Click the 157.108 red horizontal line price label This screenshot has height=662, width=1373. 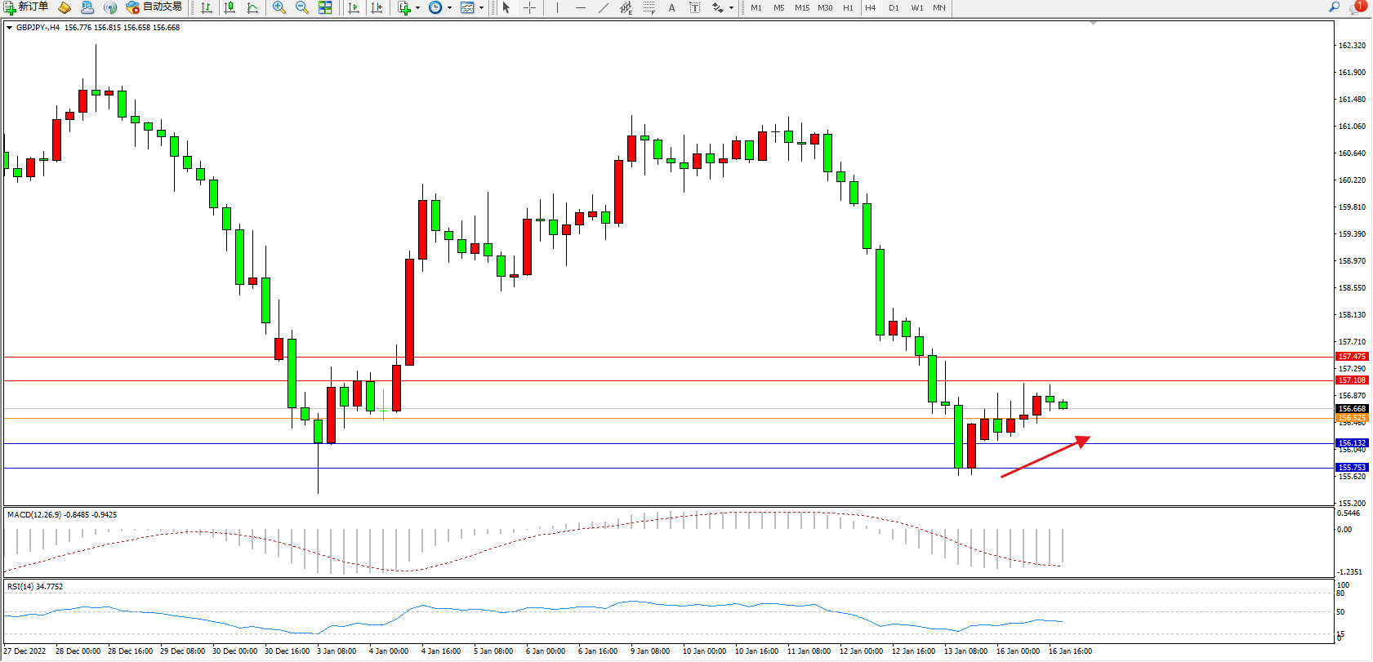[1352, 380]
